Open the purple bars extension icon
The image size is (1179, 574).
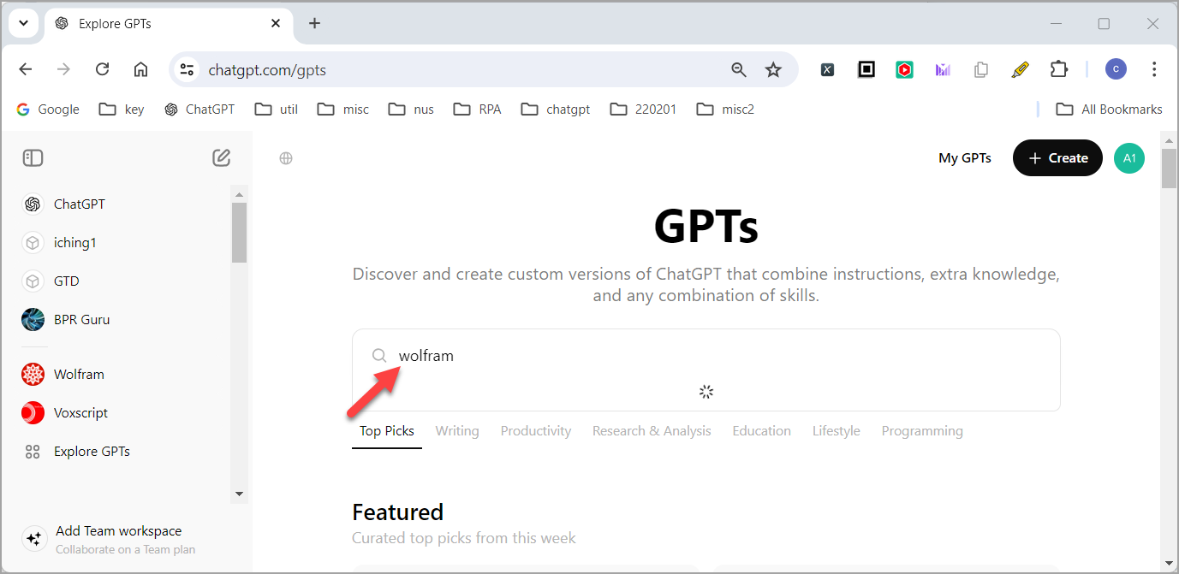pyautogui.click(x=943, y=70)
